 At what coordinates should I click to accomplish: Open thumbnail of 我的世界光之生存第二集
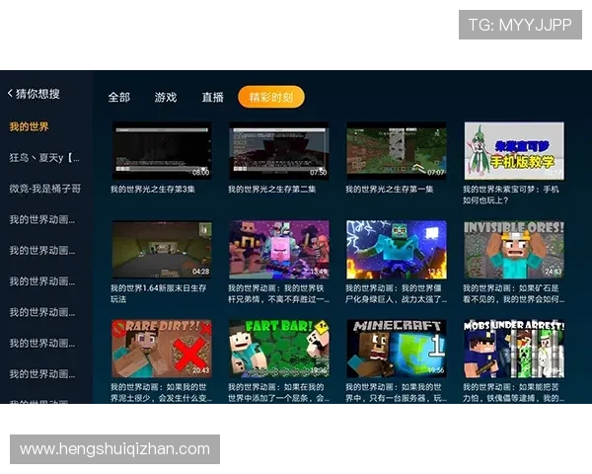click(279, 150)
